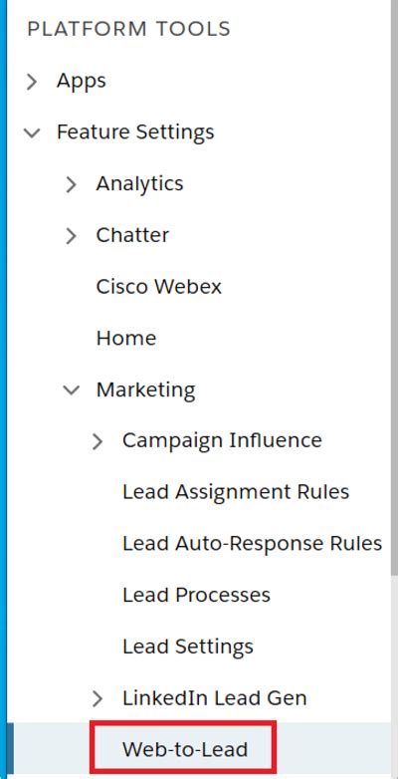398x779 pixels.
Task: Expand the Chatter chevron
Action: pos(72,235)
